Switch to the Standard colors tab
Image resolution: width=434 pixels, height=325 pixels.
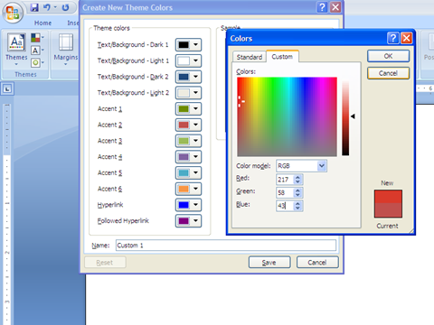pos(250,57)
